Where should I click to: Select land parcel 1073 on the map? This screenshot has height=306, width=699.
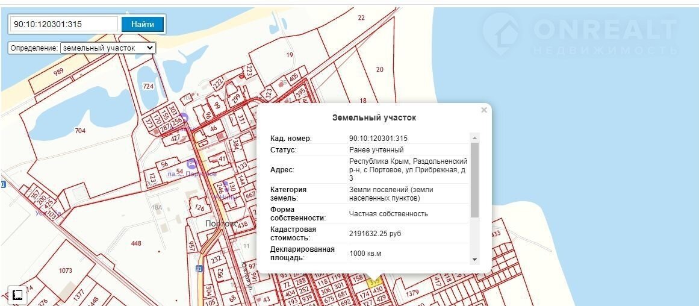coord(65,270)
